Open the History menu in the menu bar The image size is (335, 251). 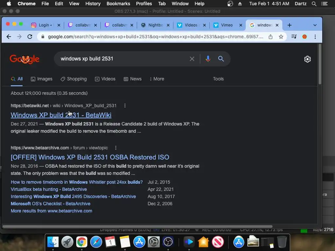click(93, 4)
